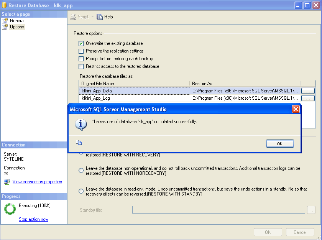Enable Preserve the replication settings
This screenshot has width=322, height=240.
81,51
